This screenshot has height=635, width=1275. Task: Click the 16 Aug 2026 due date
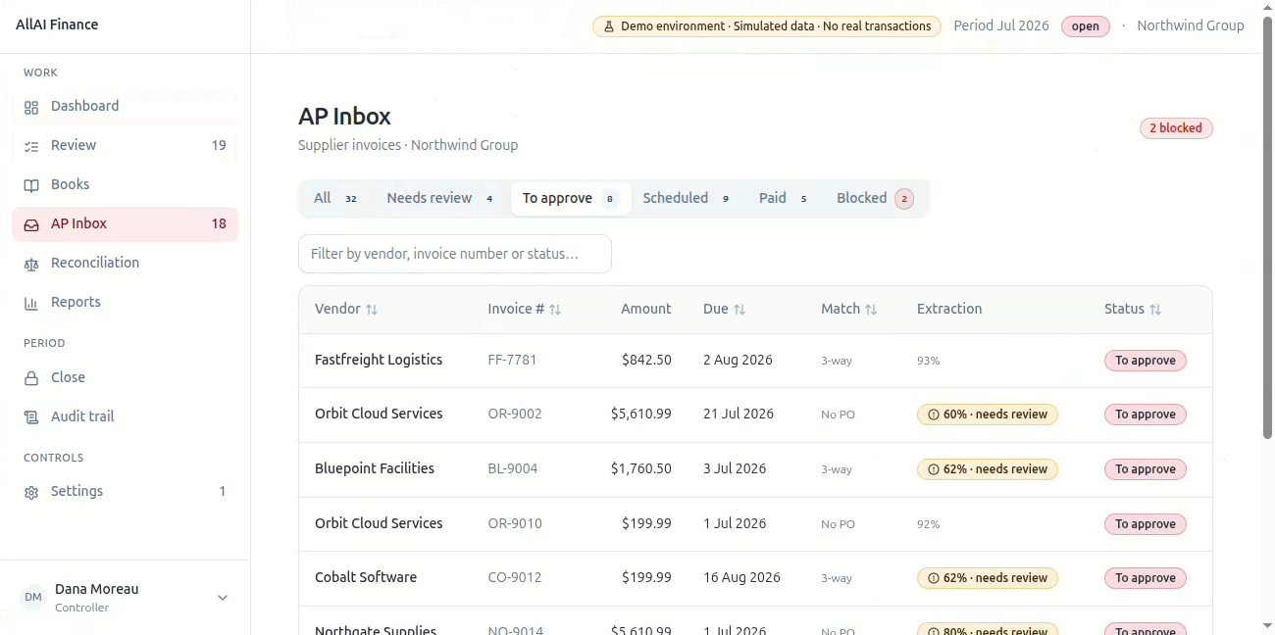coord(741,577)
